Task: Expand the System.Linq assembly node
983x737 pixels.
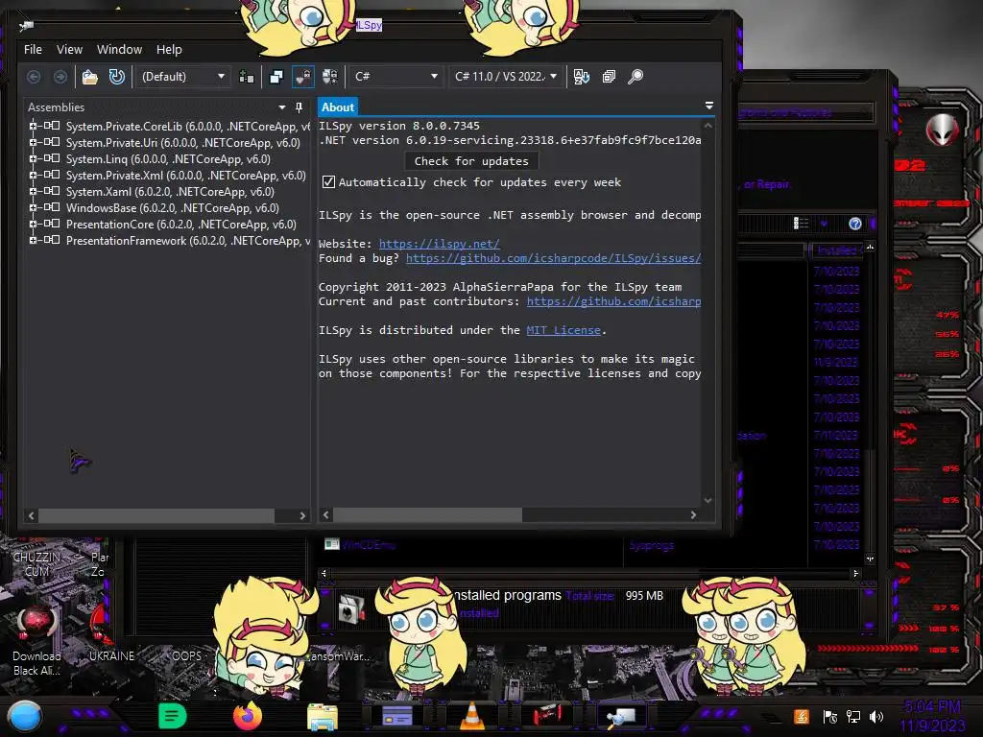Action: 33,159
